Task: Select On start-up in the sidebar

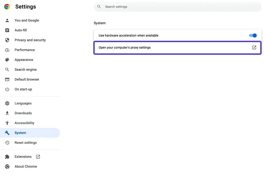Action: point(23,89)
